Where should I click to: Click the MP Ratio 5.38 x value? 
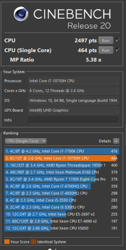(94, 60)
